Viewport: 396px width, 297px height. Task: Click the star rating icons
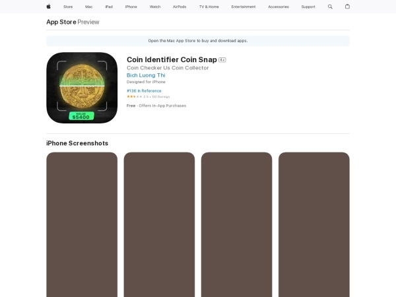[x=131, y=96]
